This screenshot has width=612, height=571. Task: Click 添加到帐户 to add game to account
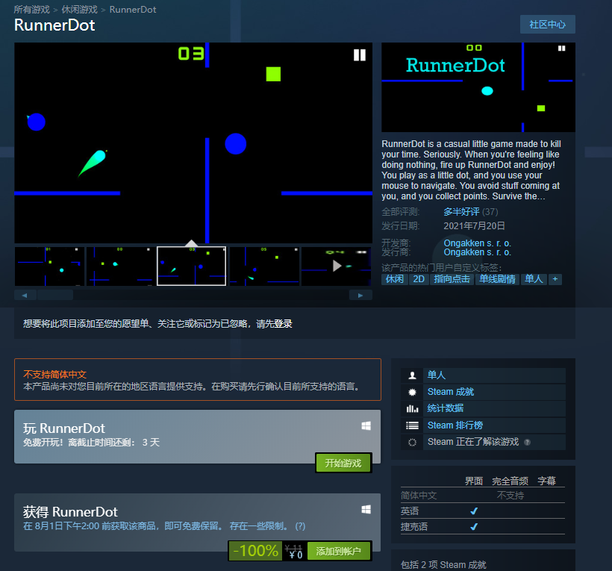click(338, 552)
